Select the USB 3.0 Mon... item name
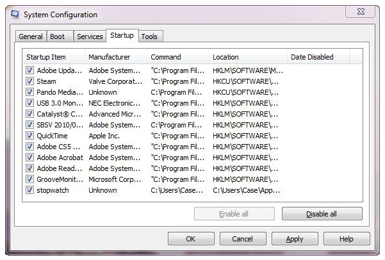The height and width of the screenshot is (260, 385). [60, 103]
